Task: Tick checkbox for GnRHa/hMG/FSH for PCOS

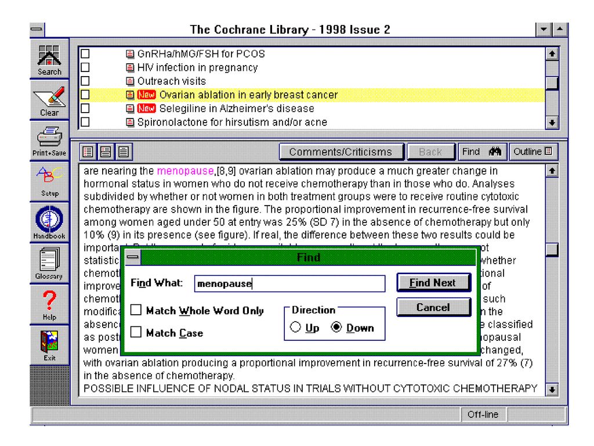Action: (x=85, y=54)
